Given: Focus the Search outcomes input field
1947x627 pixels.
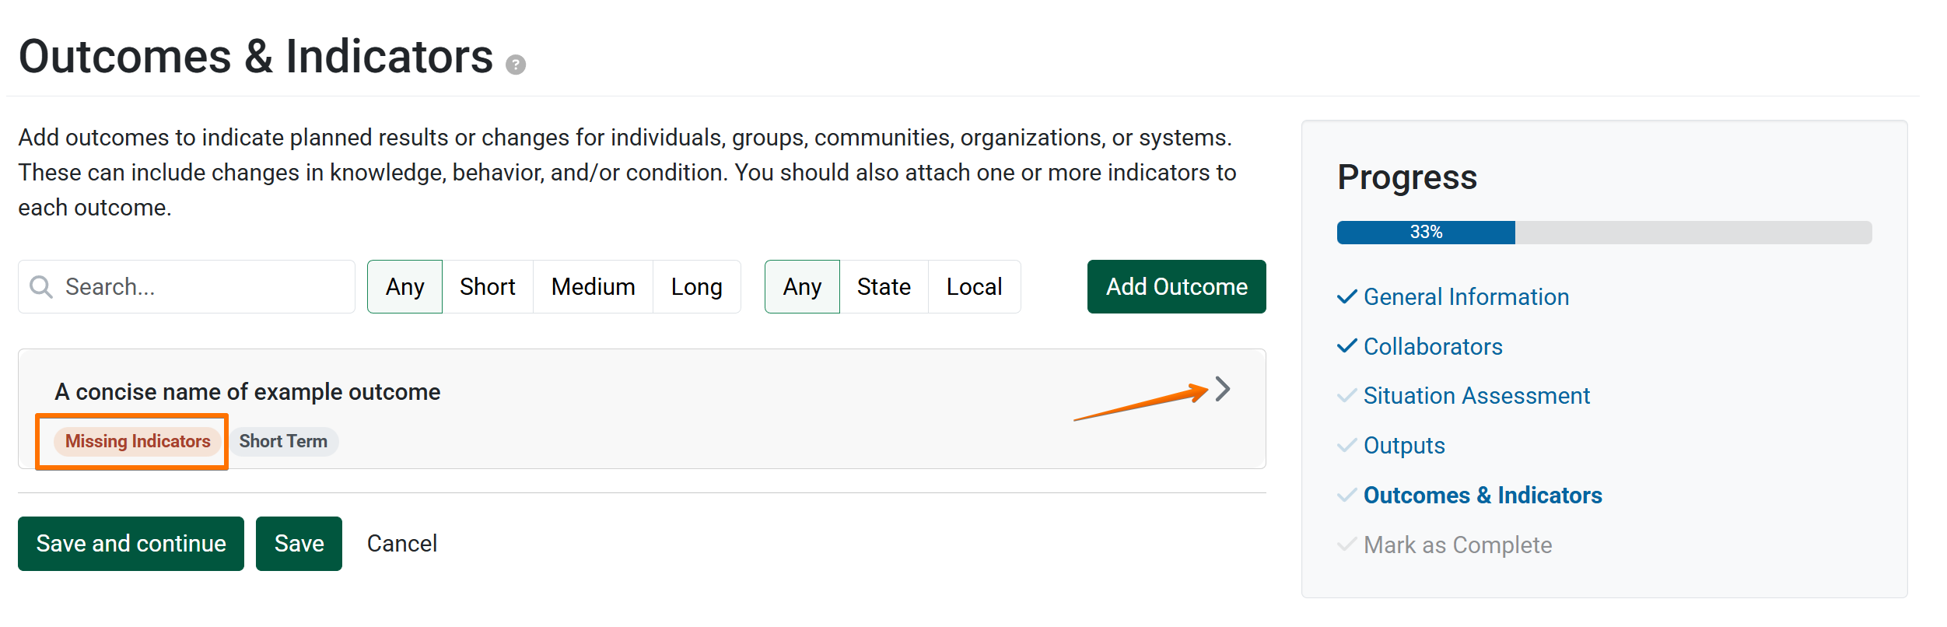Looking at the screenshot, I should tap(187, 287).
